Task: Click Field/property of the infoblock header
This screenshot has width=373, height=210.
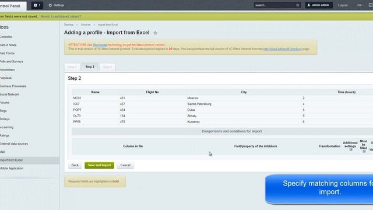Action: [255, 146]
